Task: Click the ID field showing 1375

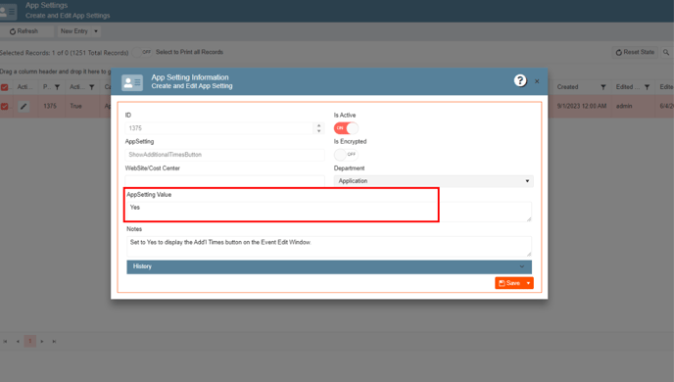Action: (219, 128)
